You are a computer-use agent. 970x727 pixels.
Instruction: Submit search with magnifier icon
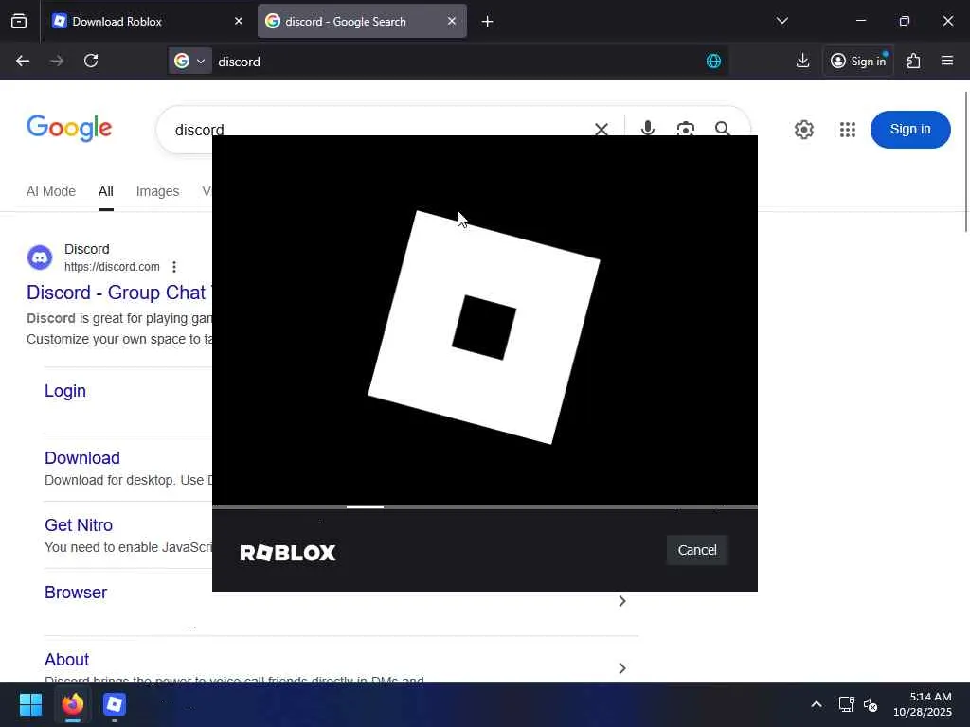[x=722, y=128]
